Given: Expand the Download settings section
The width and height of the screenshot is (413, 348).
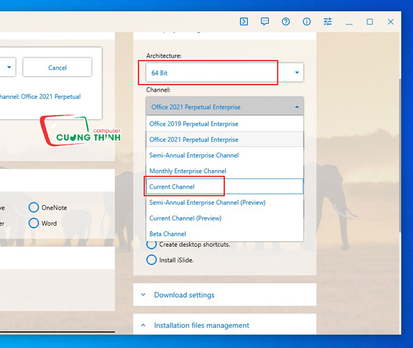Looking at the screenshot, I should point(225,295).
